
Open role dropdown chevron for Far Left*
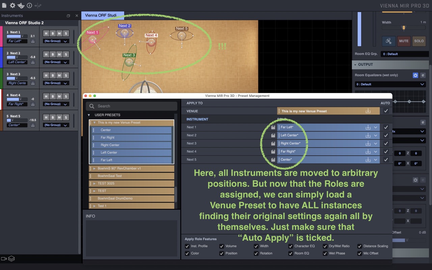coord(376,127)
